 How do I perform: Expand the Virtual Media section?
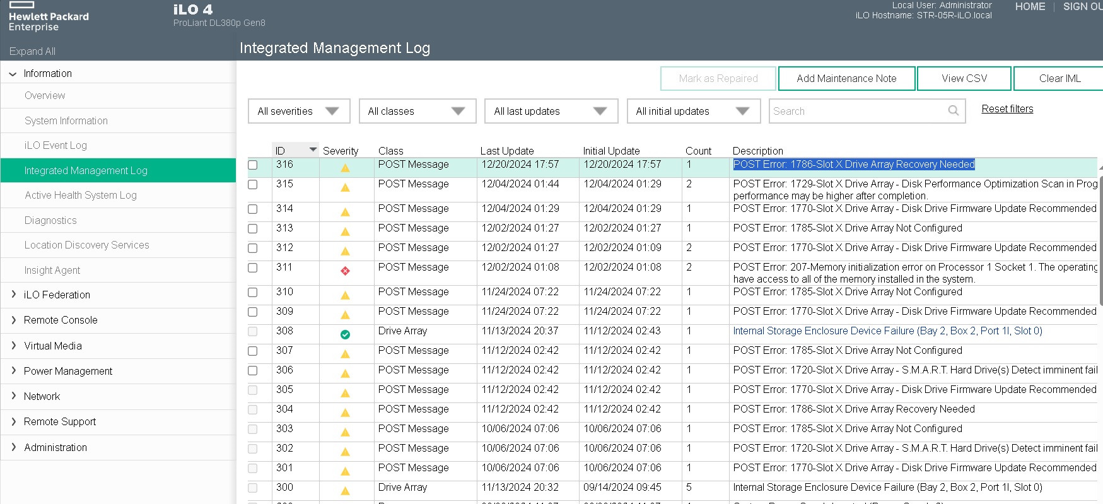(13, 346)
